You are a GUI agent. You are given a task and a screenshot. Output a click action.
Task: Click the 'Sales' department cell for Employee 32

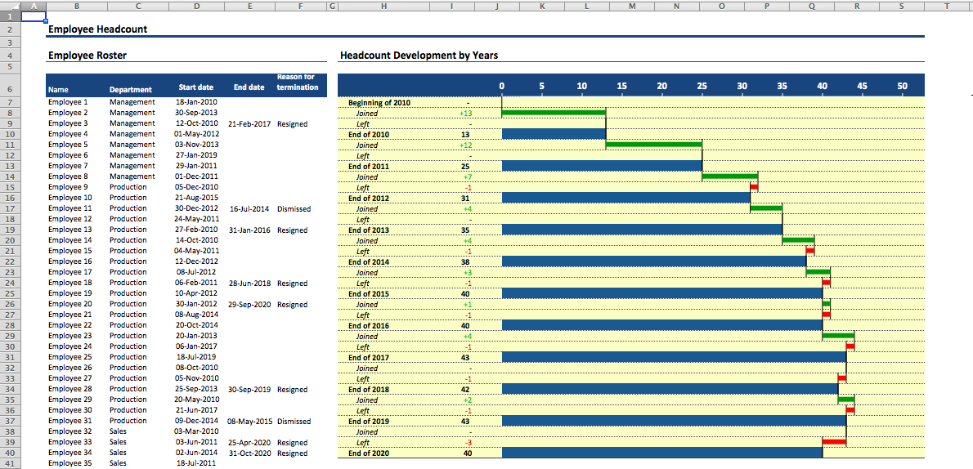(118, 431)
